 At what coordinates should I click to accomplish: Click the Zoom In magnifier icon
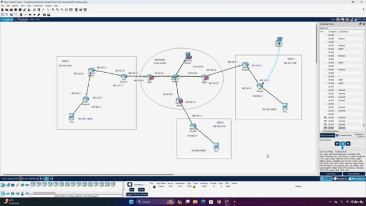coord(53,10)
